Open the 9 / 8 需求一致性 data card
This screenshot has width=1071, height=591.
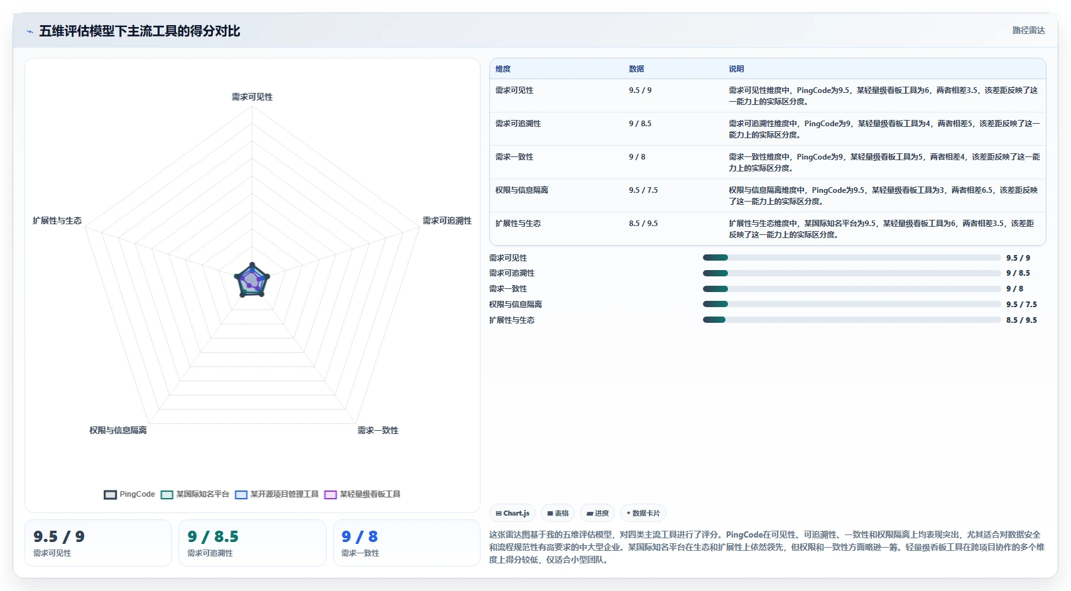[406, 543]
